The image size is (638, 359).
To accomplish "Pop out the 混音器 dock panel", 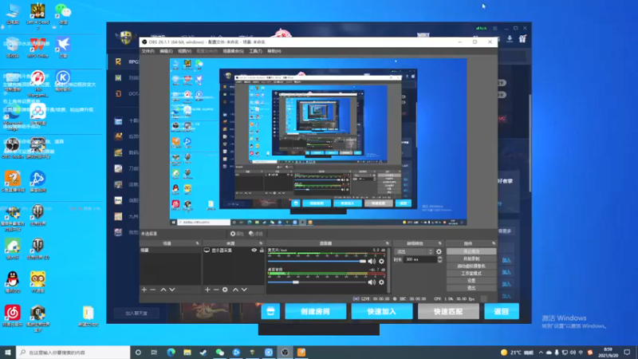I will click(x=388, y=243).
